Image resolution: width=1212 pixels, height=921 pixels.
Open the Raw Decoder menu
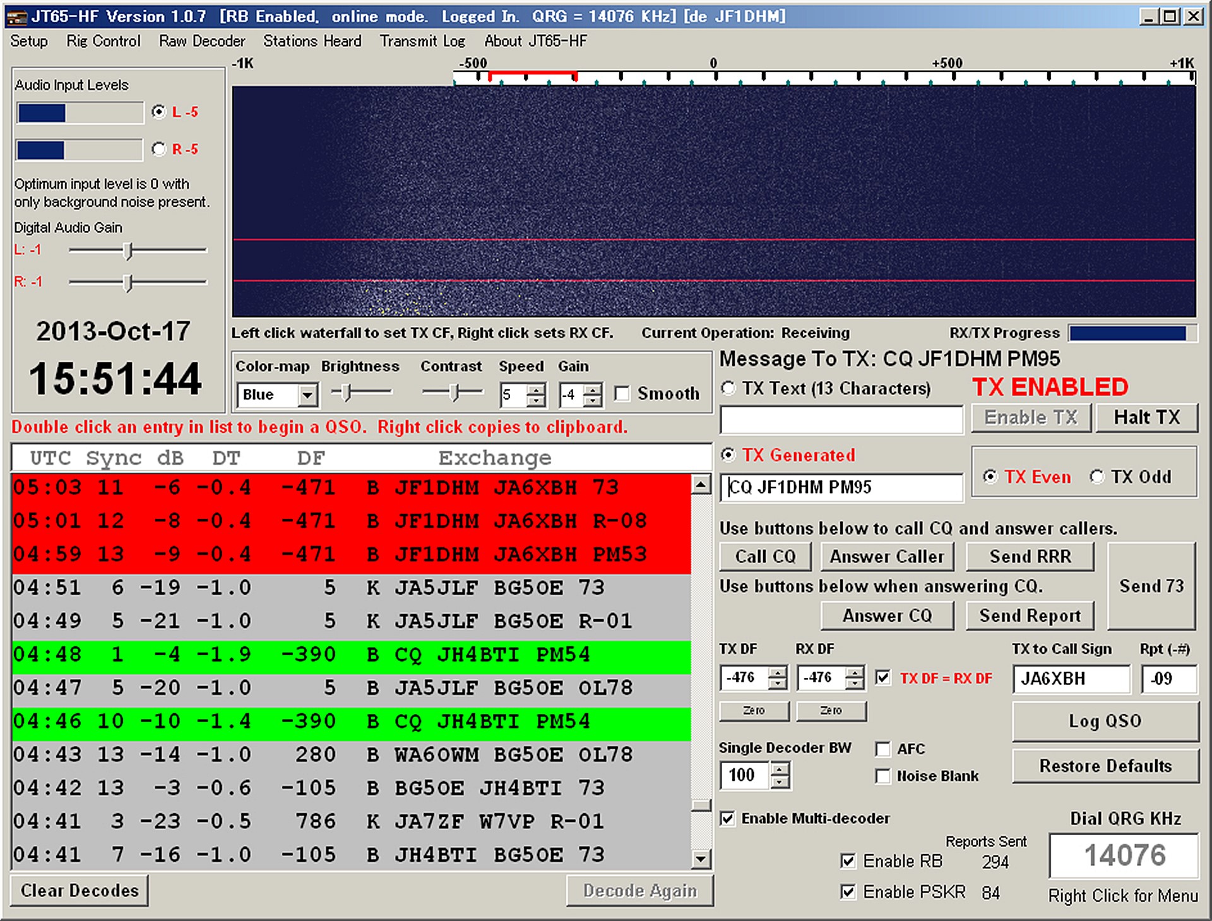[x=202, y=41]
